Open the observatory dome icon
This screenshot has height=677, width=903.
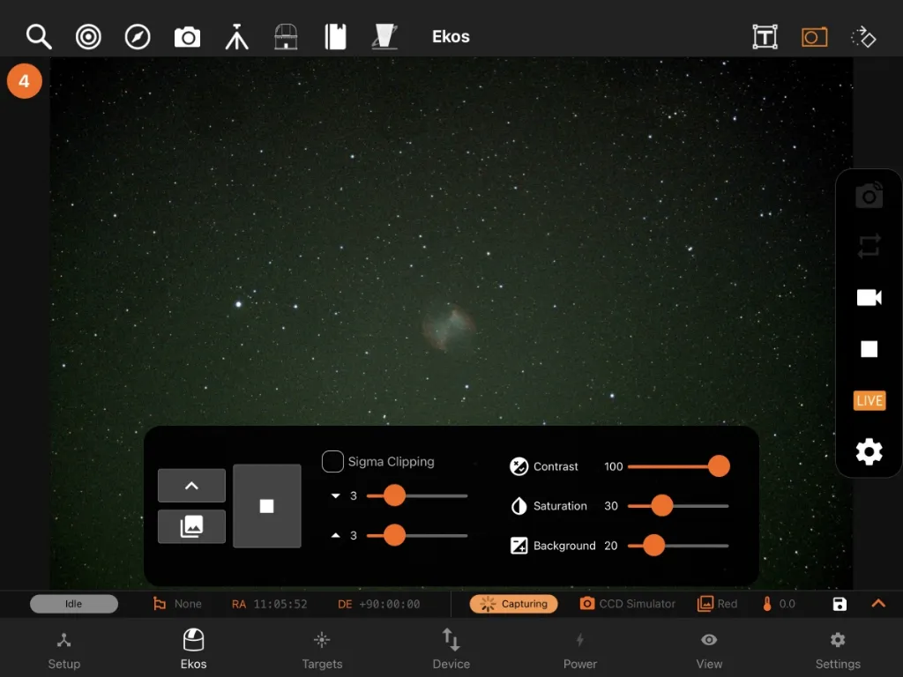[x=286, y=37]
